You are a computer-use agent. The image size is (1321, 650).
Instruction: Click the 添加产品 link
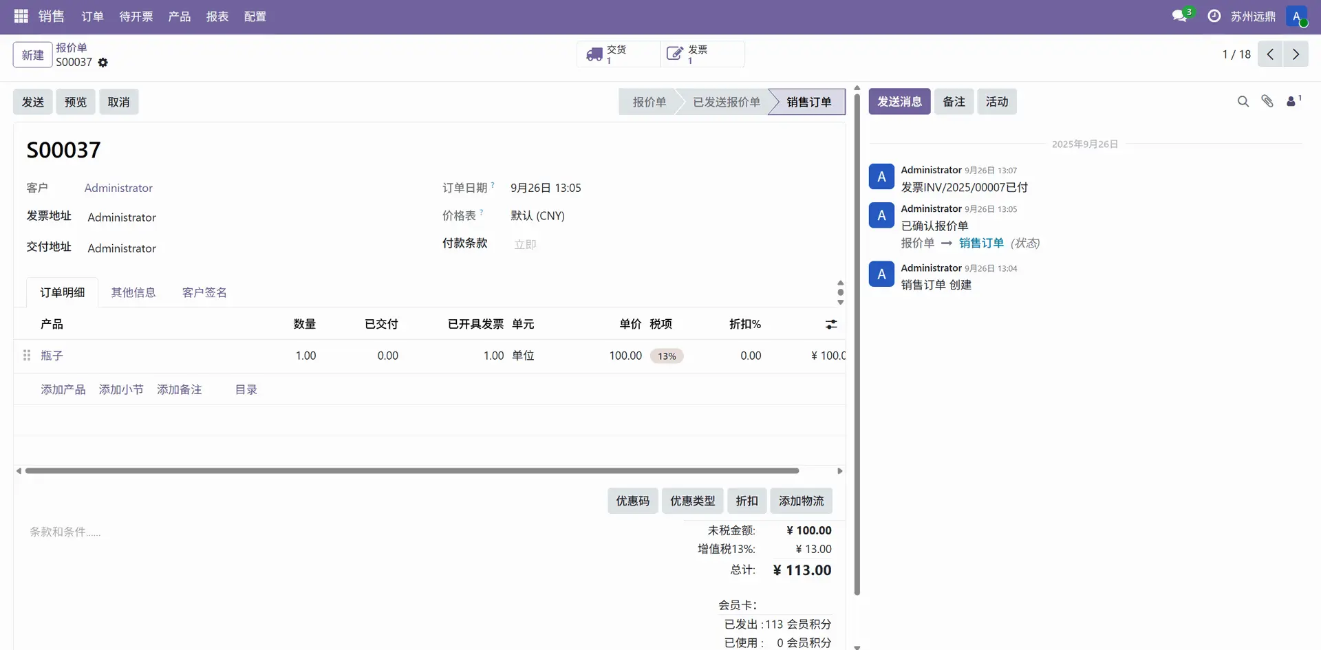point(63,390)
